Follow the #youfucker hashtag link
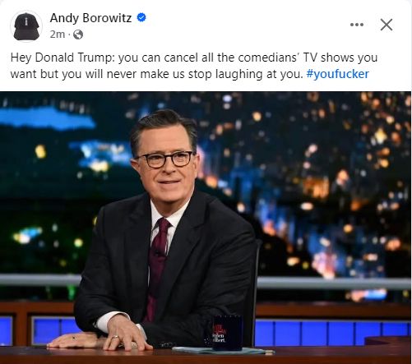Image resolution: width=412 pixels, height=364 pixels. coord(338,74)
